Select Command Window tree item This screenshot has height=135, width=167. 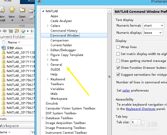[x=65, y=36]
